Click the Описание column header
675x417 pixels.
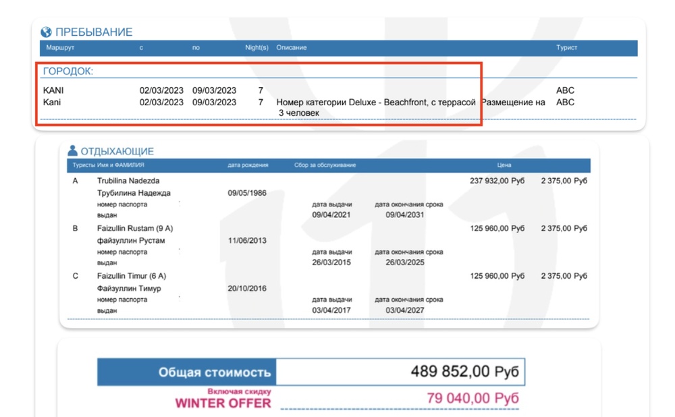pyautogui.click(x=292, y=48)
